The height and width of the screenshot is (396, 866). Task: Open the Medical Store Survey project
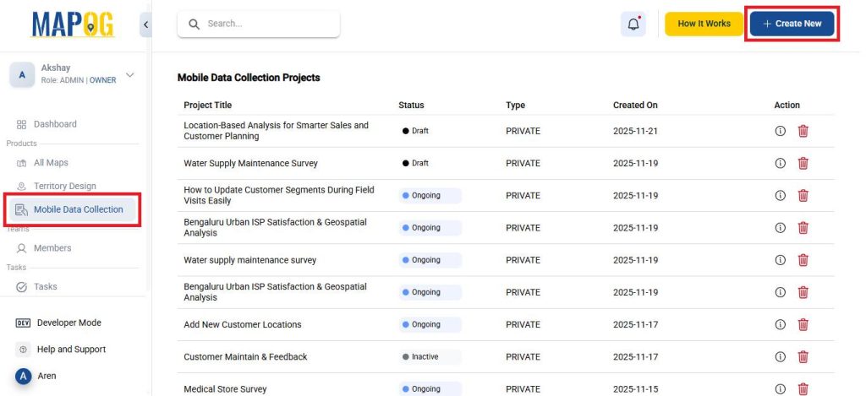(x=225, y=389)
